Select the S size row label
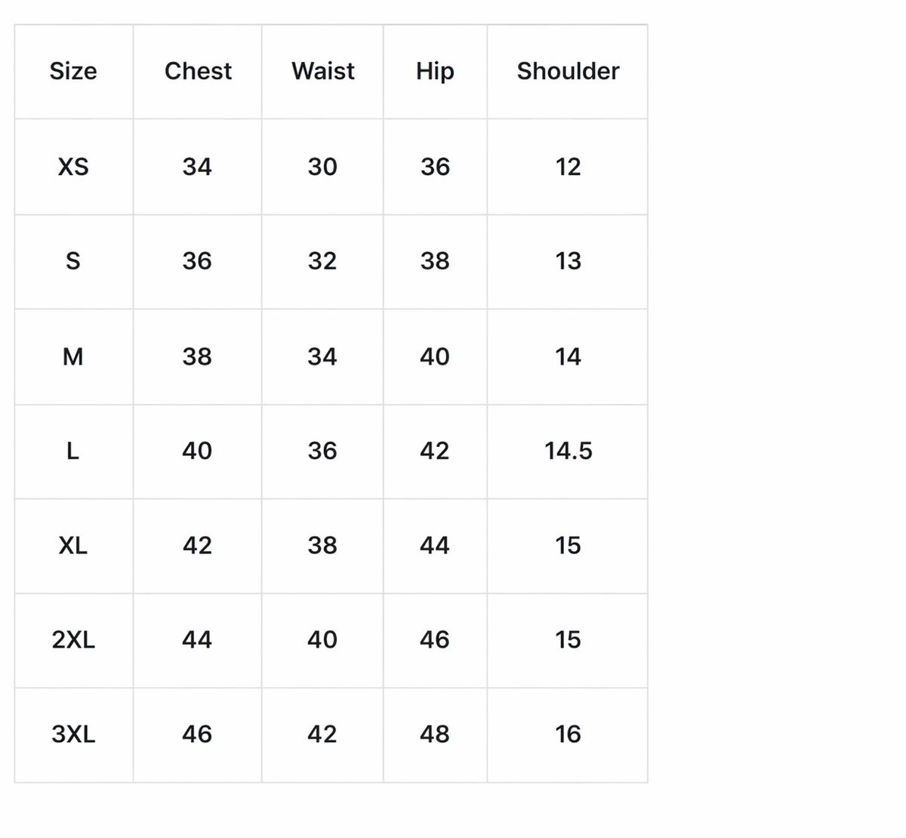906x838 pixels. [x=73, y=261]
